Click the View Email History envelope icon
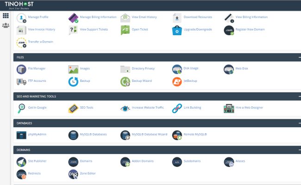Screen dimensions: 301x185 tap(125, 18)
